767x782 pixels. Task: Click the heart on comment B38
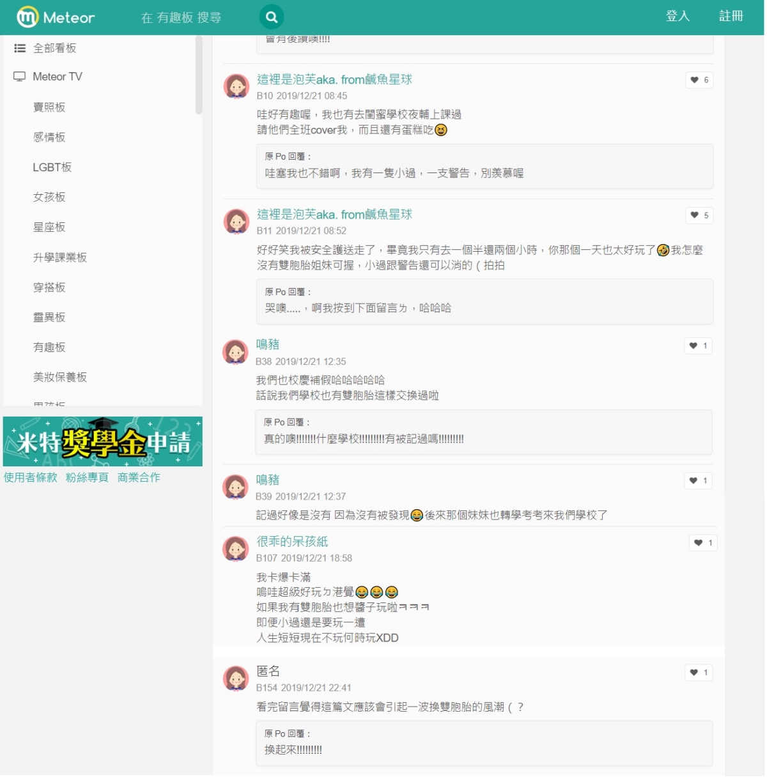pos(698,346)
